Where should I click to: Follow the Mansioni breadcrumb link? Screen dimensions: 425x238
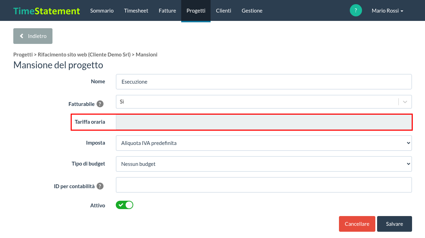coord(147,55)
